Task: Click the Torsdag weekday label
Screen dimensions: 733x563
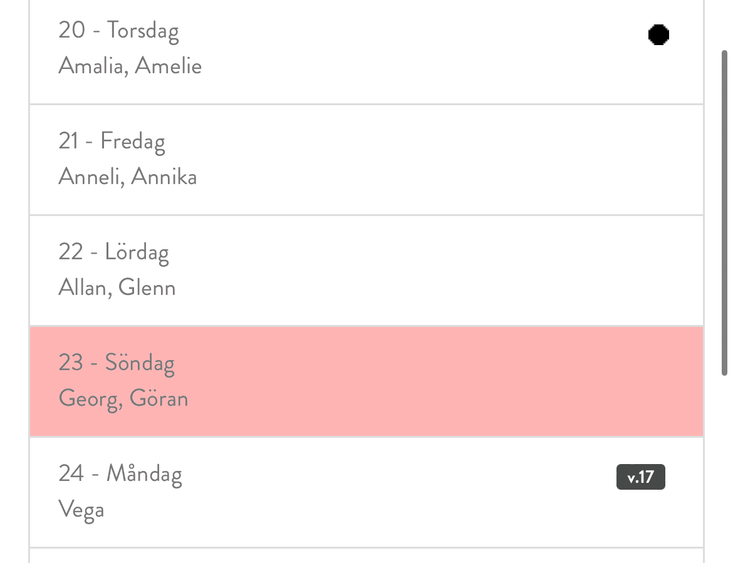Action: coord(143,31)
